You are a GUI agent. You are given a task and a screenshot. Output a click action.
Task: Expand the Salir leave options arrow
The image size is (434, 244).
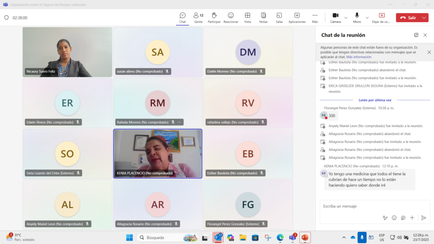[424, 18]
